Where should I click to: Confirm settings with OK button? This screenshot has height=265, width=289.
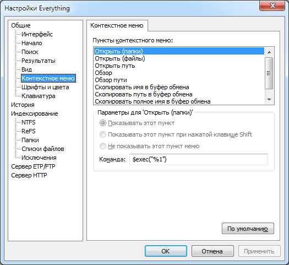166,251
